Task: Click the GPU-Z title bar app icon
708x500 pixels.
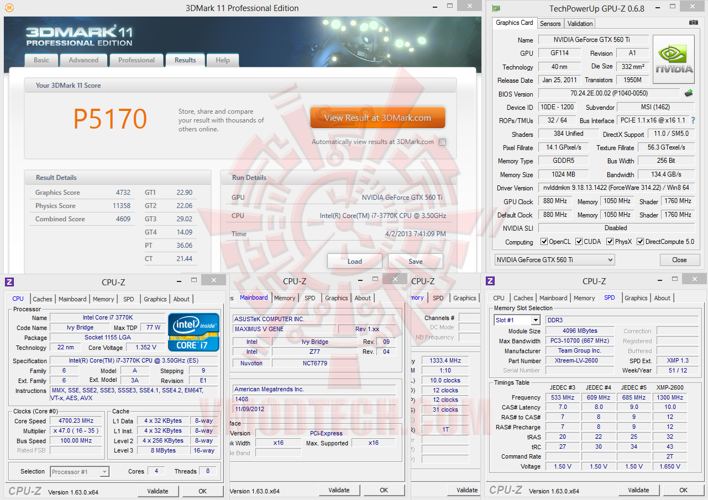Action: (496, 8)
